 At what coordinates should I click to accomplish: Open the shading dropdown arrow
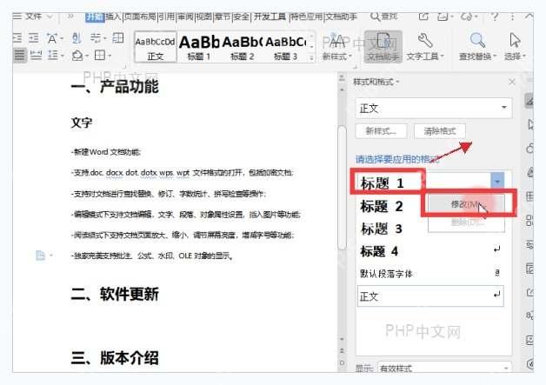click(x=87, y=56)
